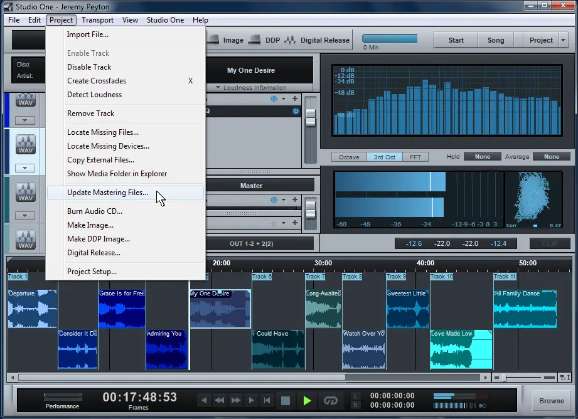Click the second WAV file icon in track column
The image size is (578, 419).
point(26,144)
